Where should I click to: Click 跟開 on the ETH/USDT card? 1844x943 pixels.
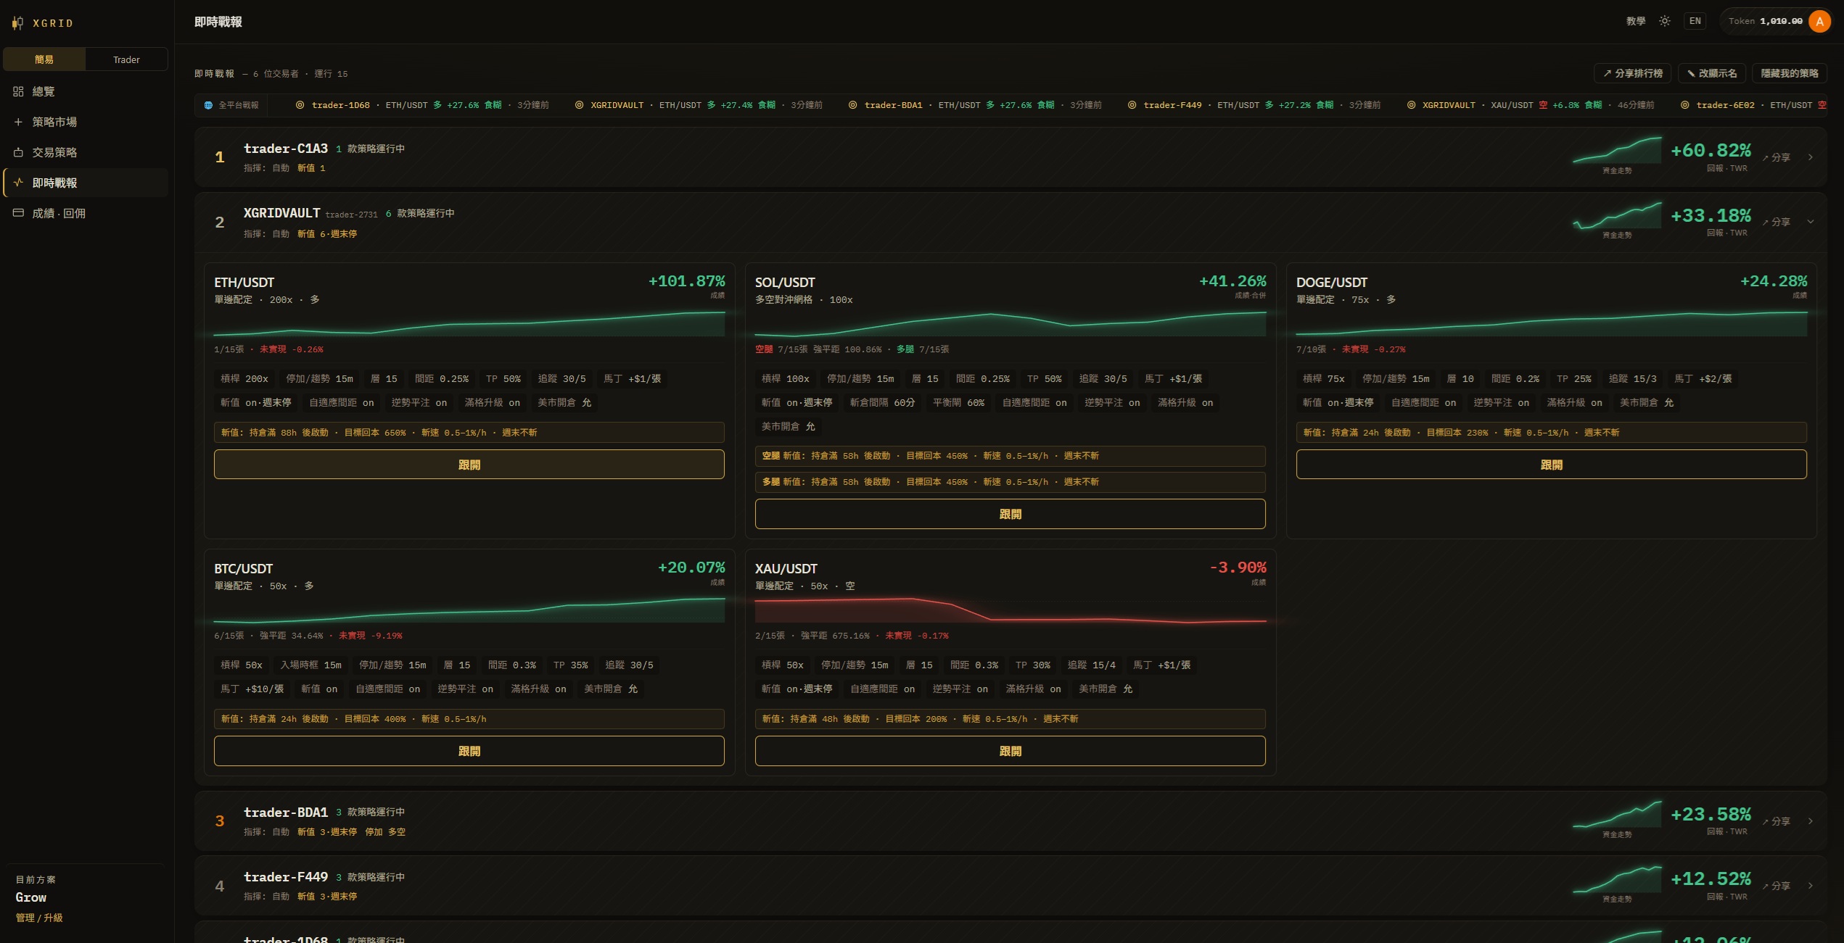(469, 465)
